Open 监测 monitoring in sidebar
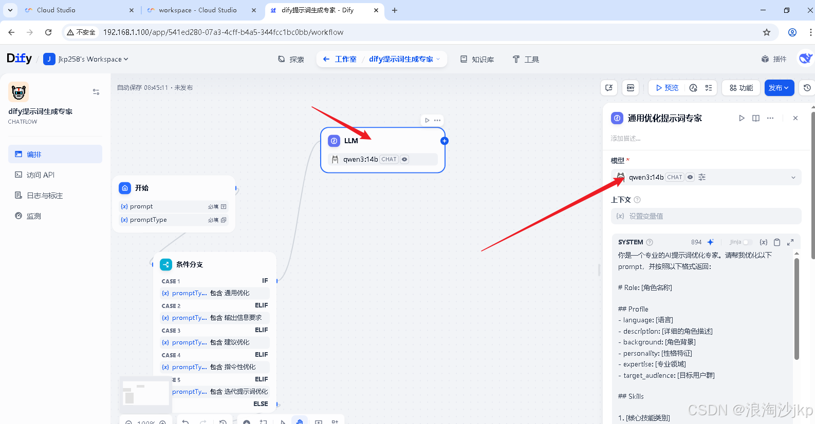The height and width of the screenshot is (424, 815). click(x=55, y=216)
